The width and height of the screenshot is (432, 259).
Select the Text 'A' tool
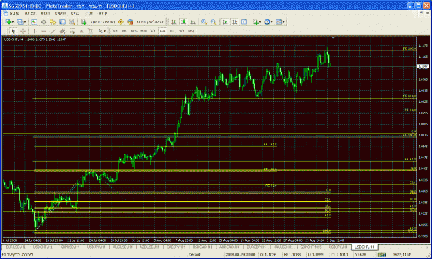tap(82, 31)
